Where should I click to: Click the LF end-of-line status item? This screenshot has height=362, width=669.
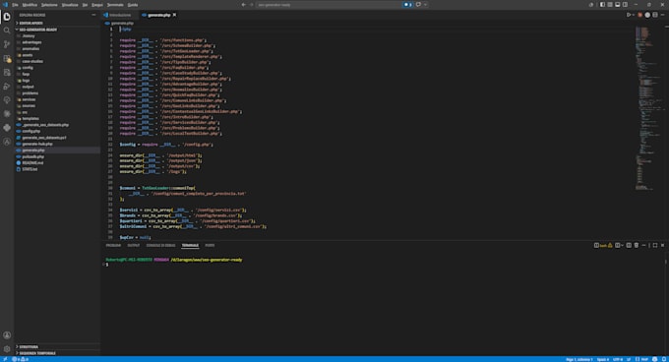(x=629, y=359)
